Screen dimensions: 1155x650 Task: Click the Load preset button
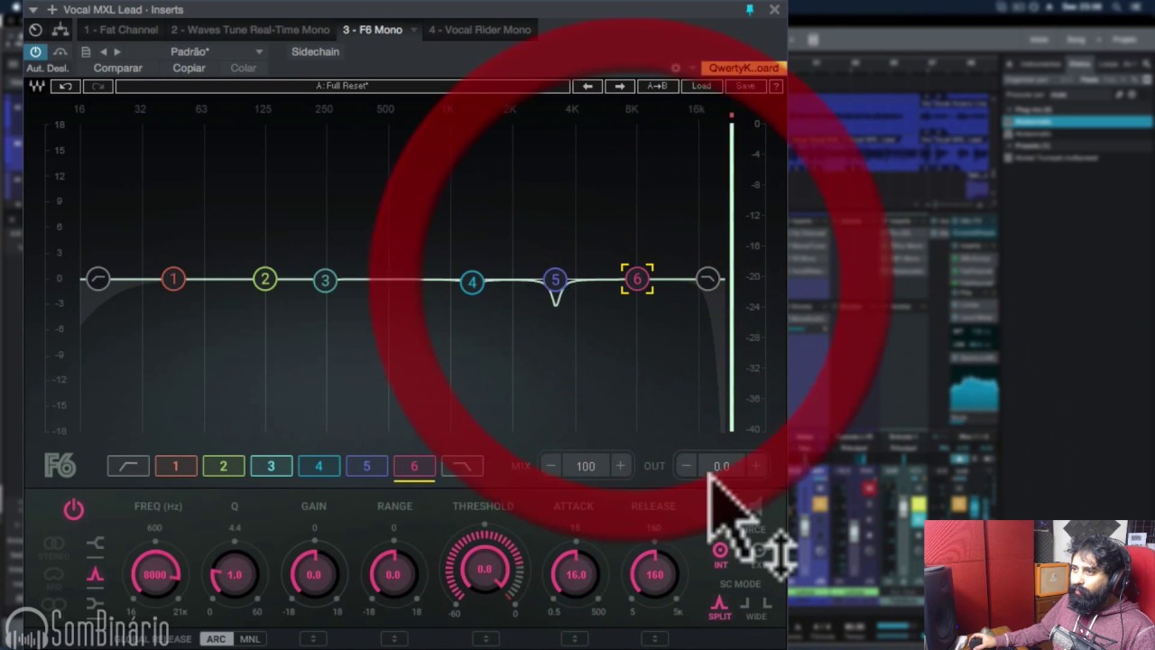pyautogui.click(x=701, y=86)
